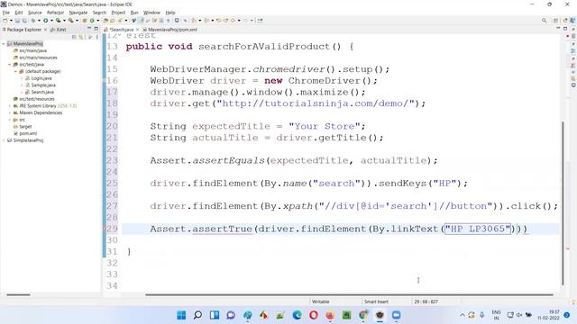Click the Smart Insert status bar entry
The height and width of the screenshot is (324, 577).
tap(376, 301)
